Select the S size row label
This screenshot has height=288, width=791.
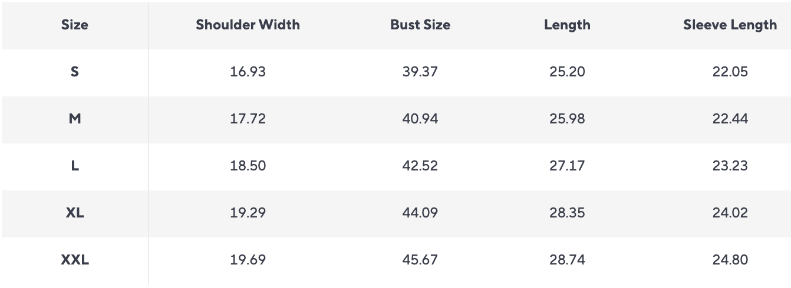coord(75,72)
